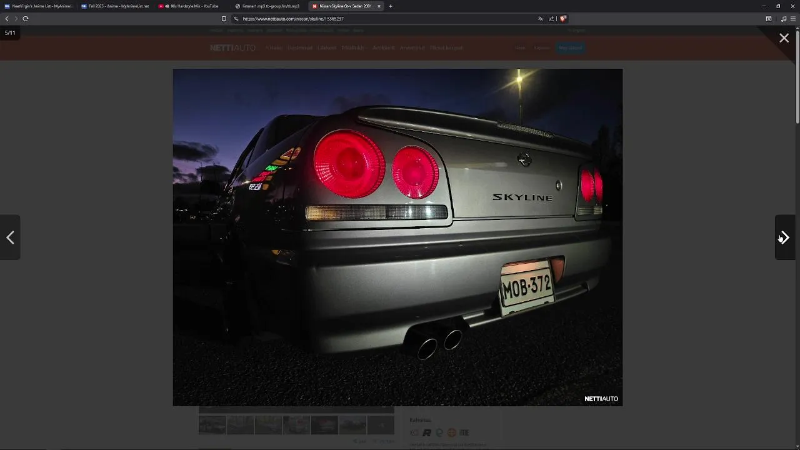Open the translate page icon
This screenshot has height=450, width=800.
(x=541, y=19)
